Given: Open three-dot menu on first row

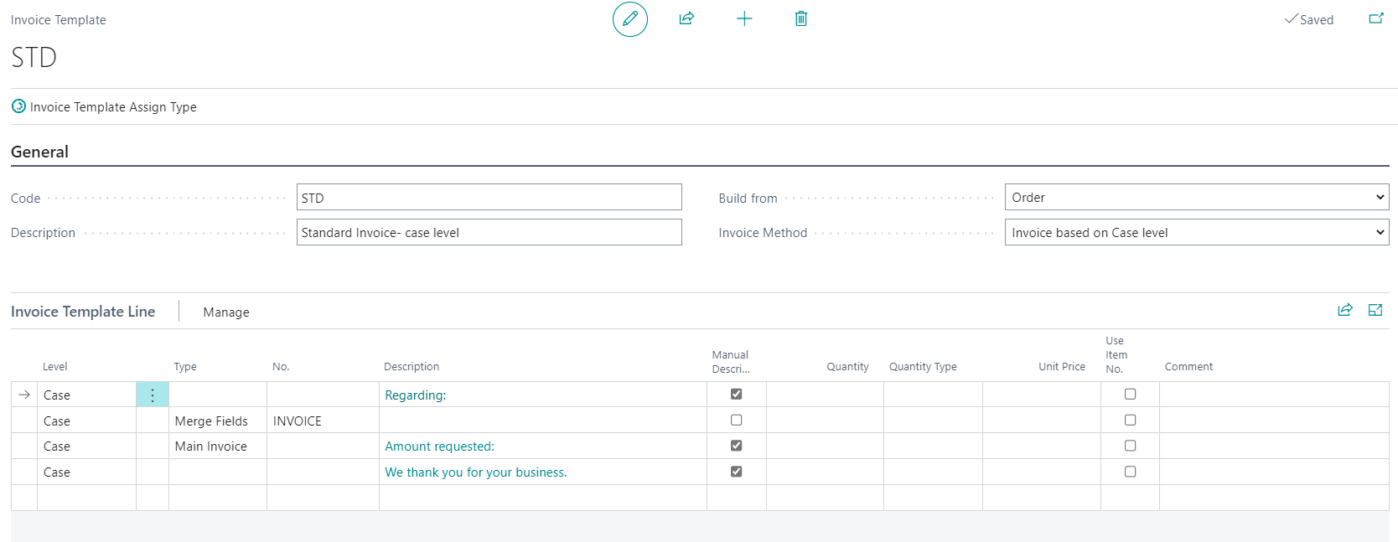Looking at the screenshot, I should click(x=153, y=395).
